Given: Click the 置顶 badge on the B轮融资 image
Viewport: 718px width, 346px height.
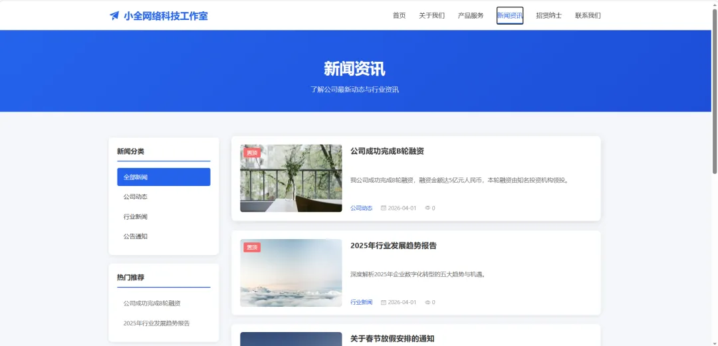Looking at the screenshot, I should 252,153.
